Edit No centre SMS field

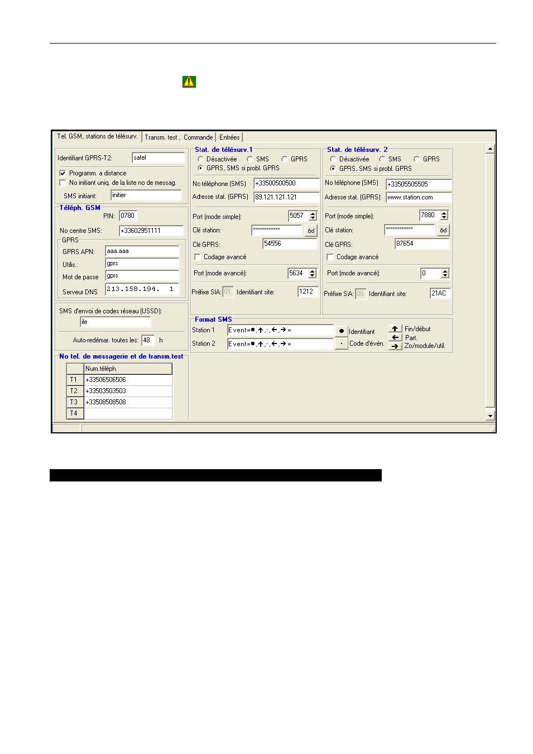tap(151, 231)
